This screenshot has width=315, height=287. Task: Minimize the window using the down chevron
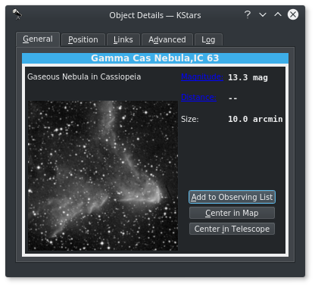pos(263,14)
